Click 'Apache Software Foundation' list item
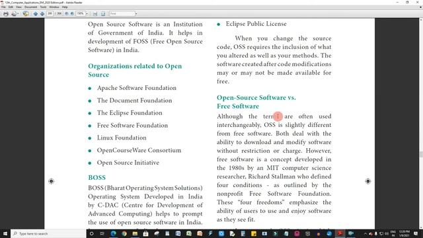This screenshot has height=238, width=423. pos(137,88)
